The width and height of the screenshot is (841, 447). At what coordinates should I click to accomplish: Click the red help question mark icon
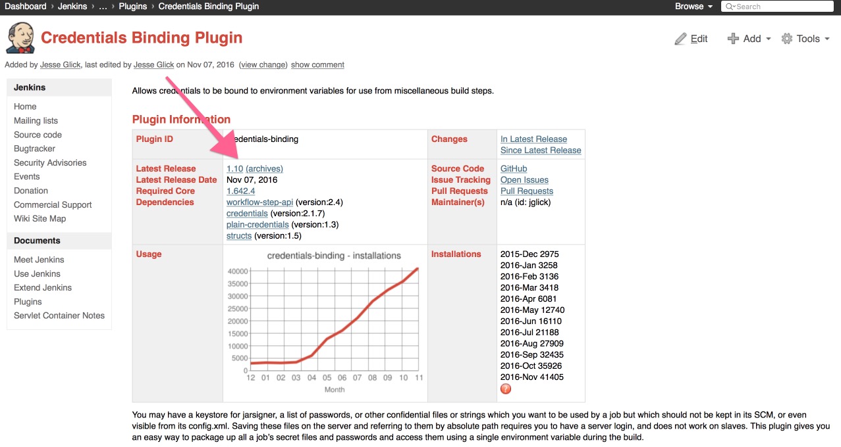[506, 388]
